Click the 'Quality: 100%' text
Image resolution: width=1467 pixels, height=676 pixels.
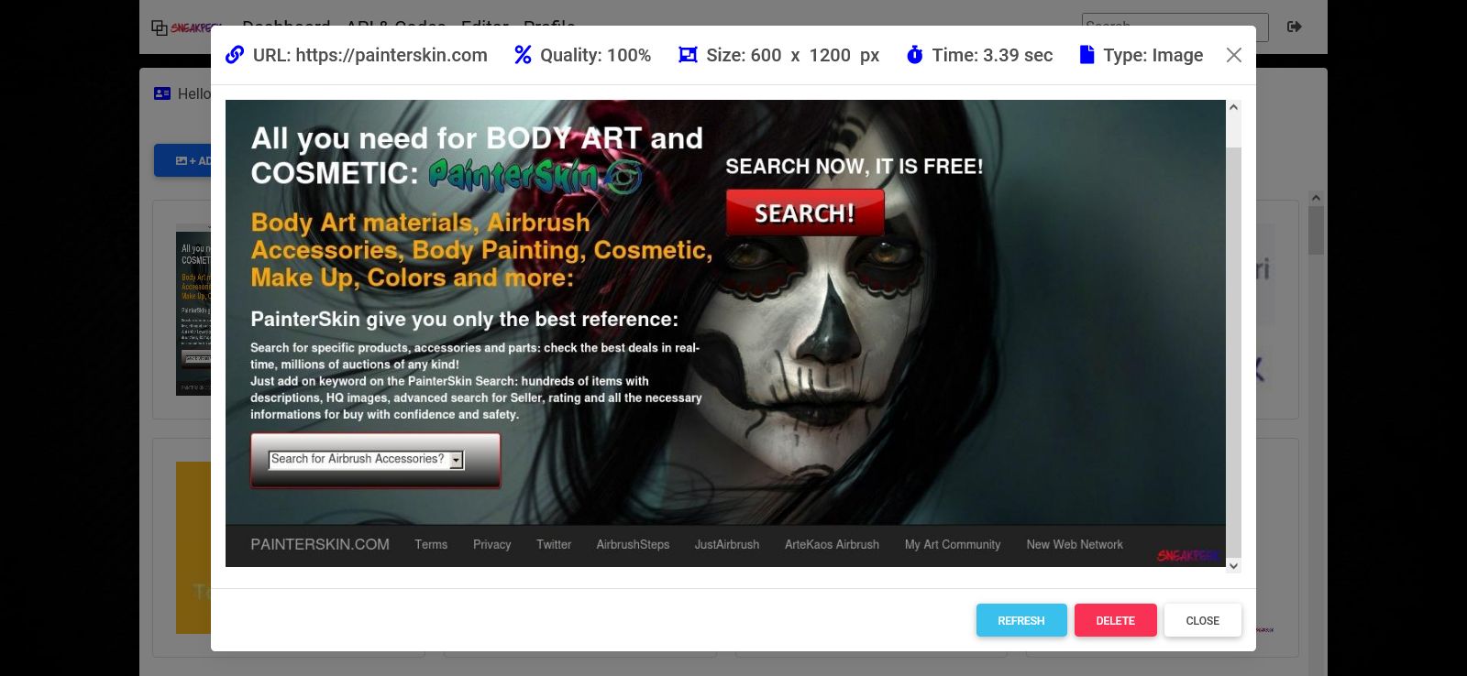tap(596, 55)
